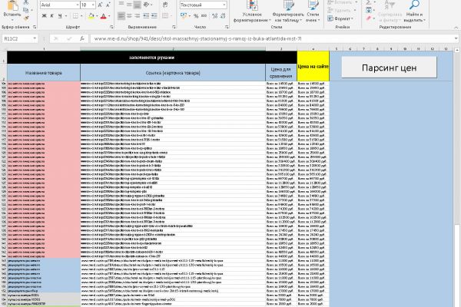Click the merge cells icon
Viewport: 461px width, 307px height.
(x=165, y=16)
